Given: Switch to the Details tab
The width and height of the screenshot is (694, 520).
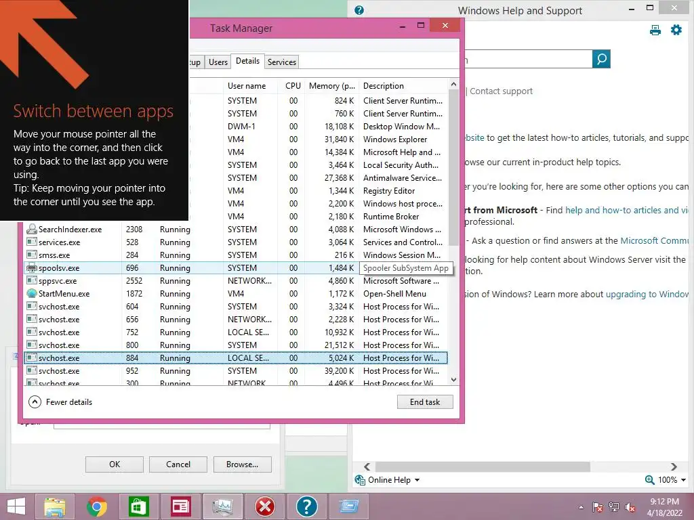Looking at the screenshot, I should tap(247, 61).
